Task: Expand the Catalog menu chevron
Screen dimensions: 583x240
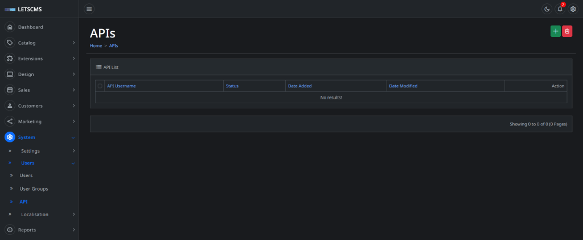Action: pos(73,43)
